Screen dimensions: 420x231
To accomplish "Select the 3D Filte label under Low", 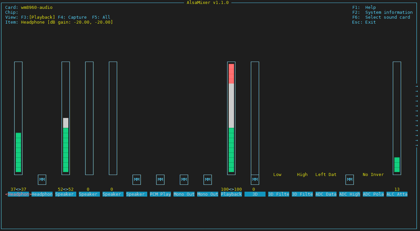I will 279,194.
